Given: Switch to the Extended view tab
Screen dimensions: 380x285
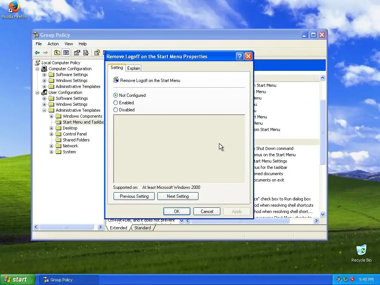Looking at the screenshot, I should click(118, 228).
